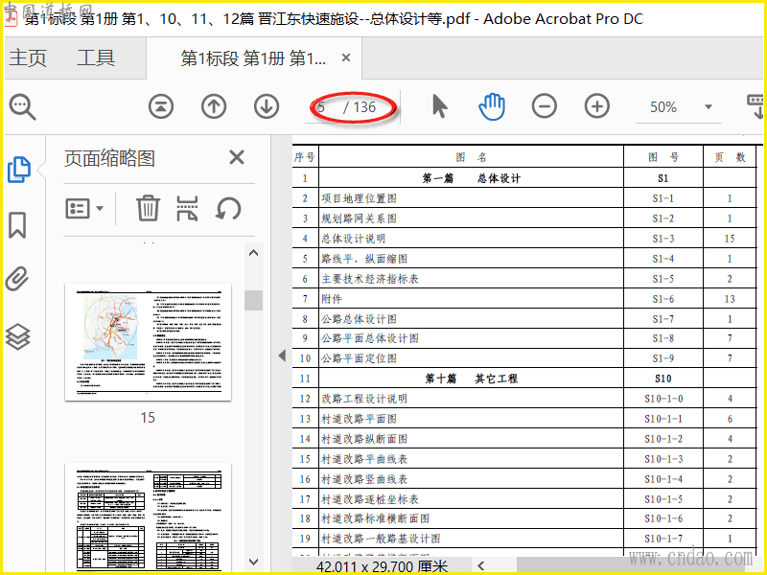Click the print pages icon in thumbnails panel
This screenshot has width=767, height=575.
coord(187,208)
